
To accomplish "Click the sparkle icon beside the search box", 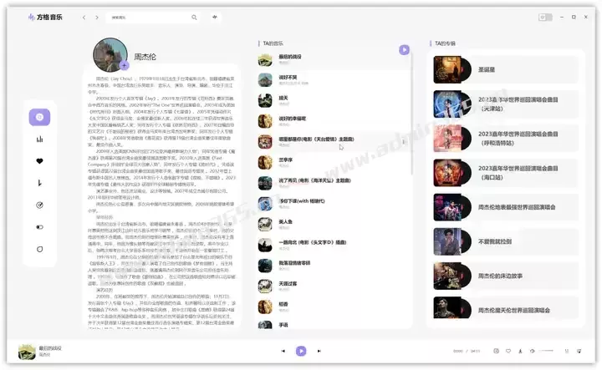I will [215, 17].
